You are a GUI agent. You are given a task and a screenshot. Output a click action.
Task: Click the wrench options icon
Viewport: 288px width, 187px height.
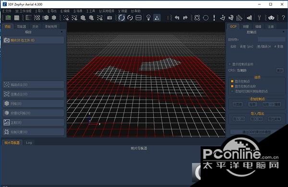coord(259,18)
